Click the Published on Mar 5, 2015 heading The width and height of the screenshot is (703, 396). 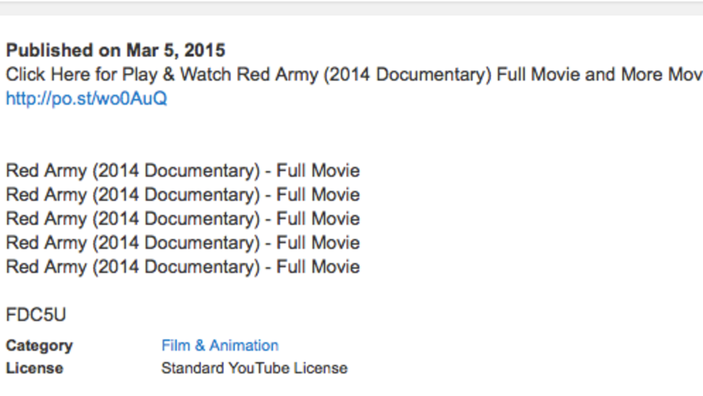116,50
